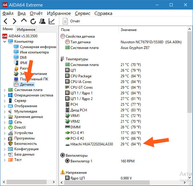Click the Тест benchmark icon

pos(10,160)
